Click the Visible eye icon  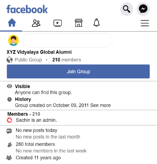9,86
